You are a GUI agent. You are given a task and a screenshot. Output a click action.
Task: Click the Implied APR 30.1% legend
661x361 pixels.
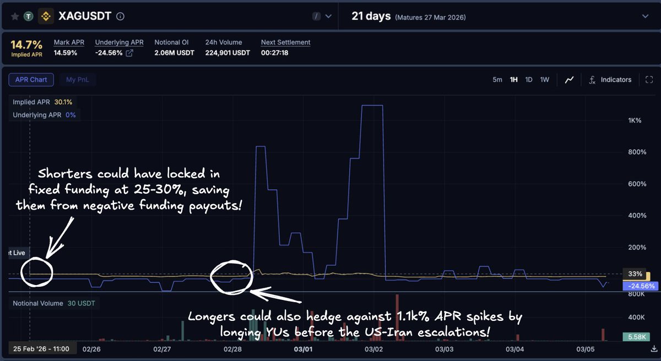pyautogui.click(x=42, y=102)
